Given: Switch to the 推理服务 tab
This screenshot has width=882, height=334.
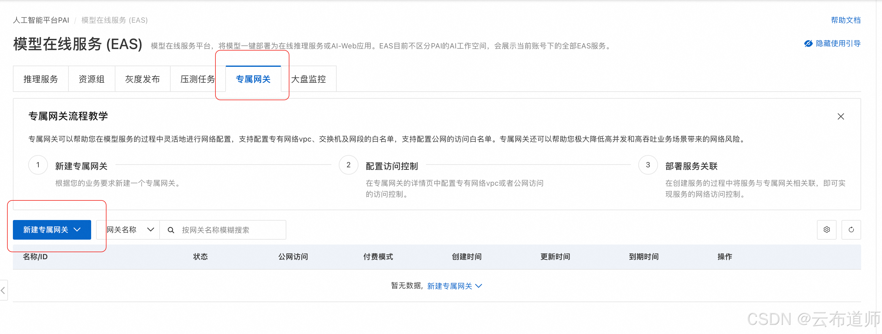Looking at the screenshot, I should (x=41, y=79).
